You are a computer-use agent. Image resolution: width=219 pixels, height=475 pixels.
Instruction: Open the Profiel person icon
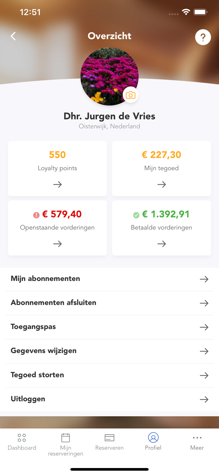[x=153, y=437]
